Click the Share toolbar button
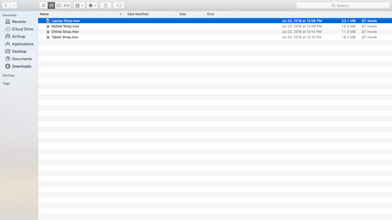The image size is (392, 220). 106,5
